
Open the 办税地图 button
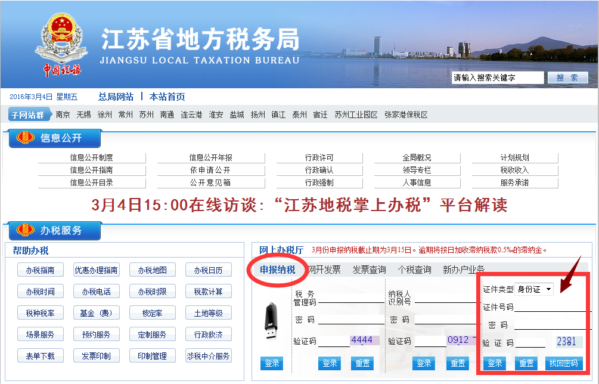[x=153, y=270]
